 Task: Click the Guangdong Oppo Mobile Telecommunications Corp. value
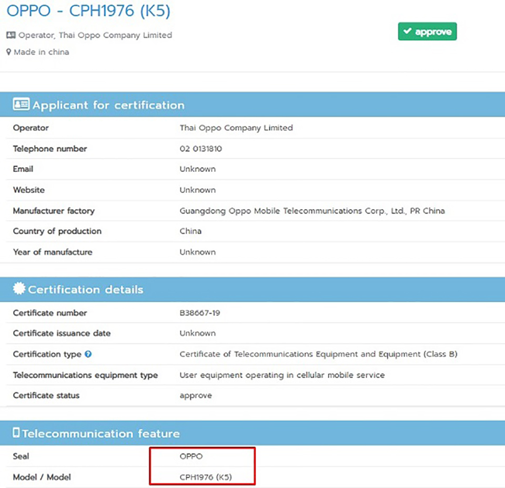[x=312, y=211]
